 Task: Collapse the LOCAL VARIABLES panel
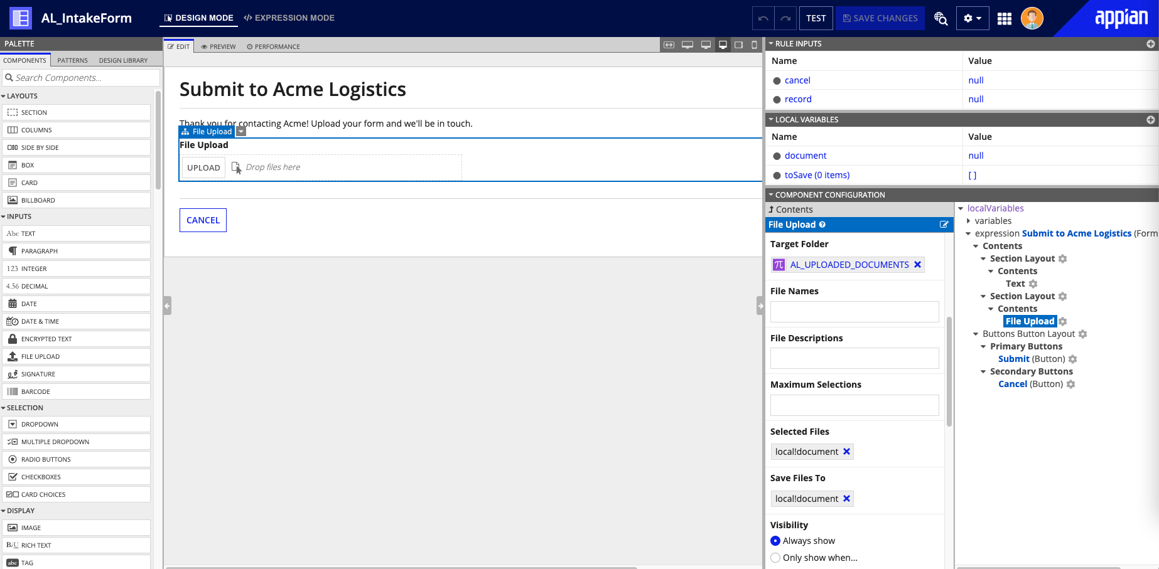771,120
